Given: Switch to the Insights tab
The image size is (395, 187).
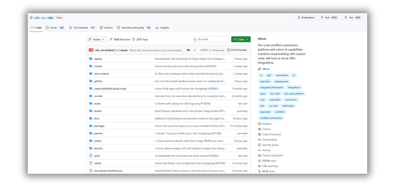Looking at the screenshot, I should (162, 28).
